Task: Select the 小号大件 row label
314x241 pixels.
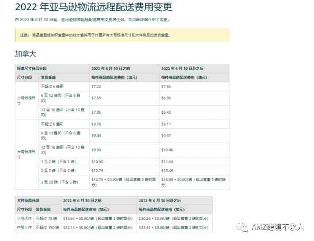Action: pos(24,218)
